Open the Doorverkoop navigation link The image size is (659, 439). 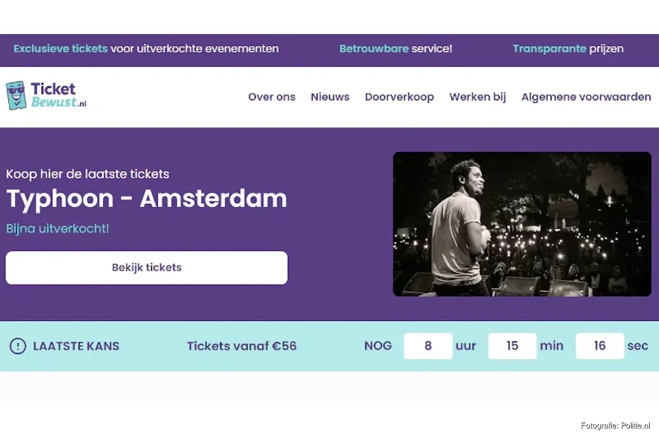click(399, 97)
